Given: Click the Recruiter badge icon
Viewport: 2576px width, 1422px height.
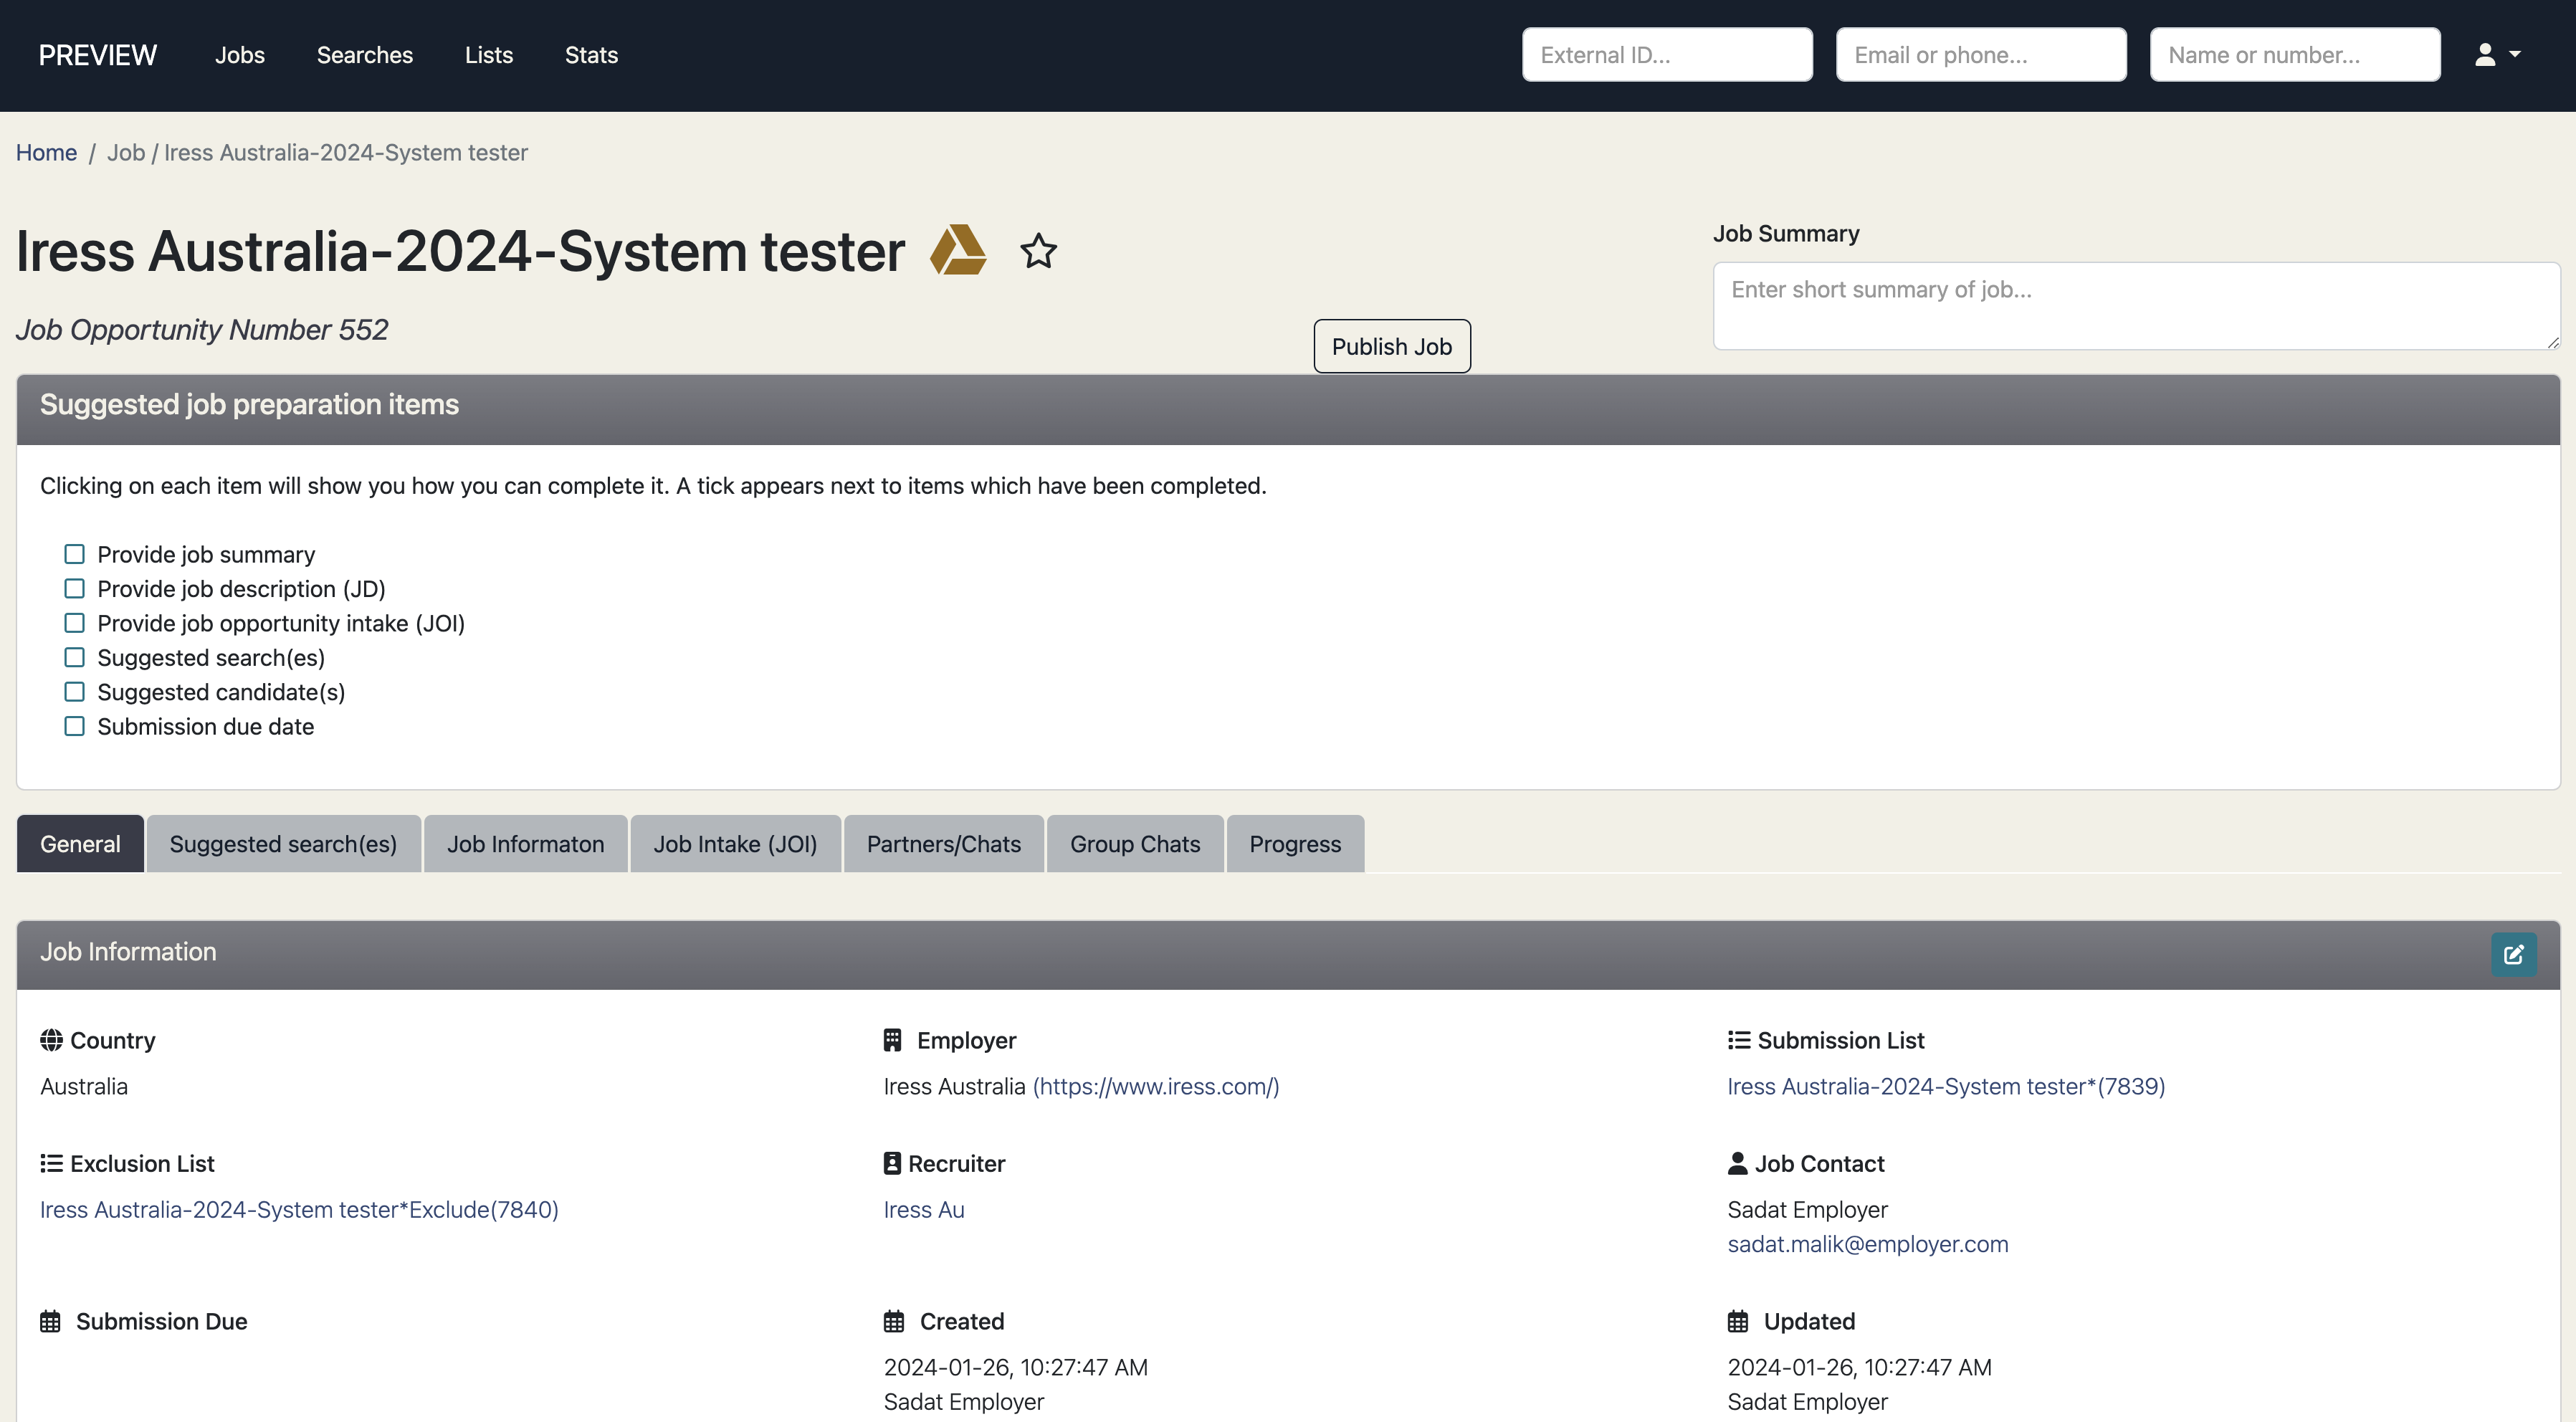Looking at the screenshot, I should 892,1163.
